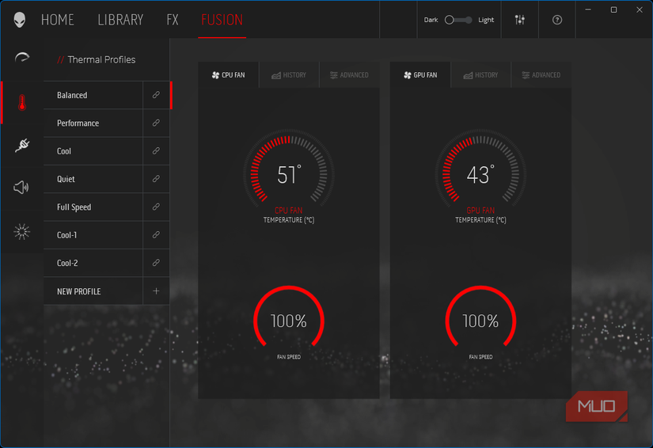Select the Performance thermal profile

click(x=93, y=123)
